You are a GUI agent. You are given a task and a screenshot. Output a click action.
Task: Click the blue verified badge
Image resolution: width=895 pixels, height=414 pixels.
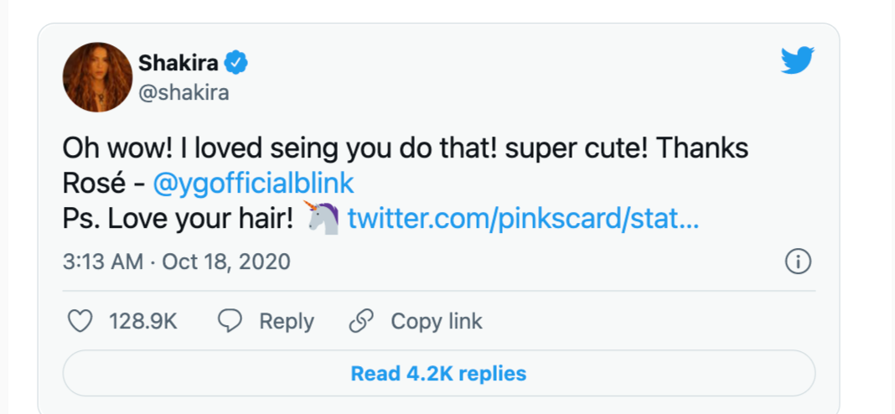pos(235,62)
